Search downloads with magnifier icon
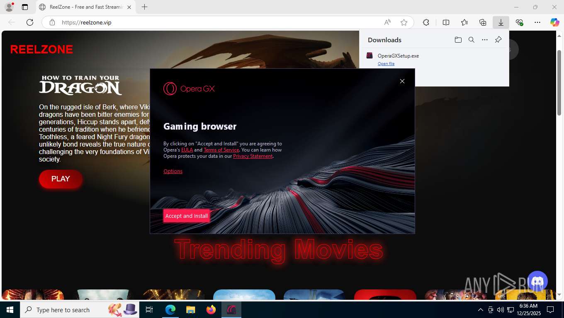This screenshot has width=564, height=318. pos(471,40)
